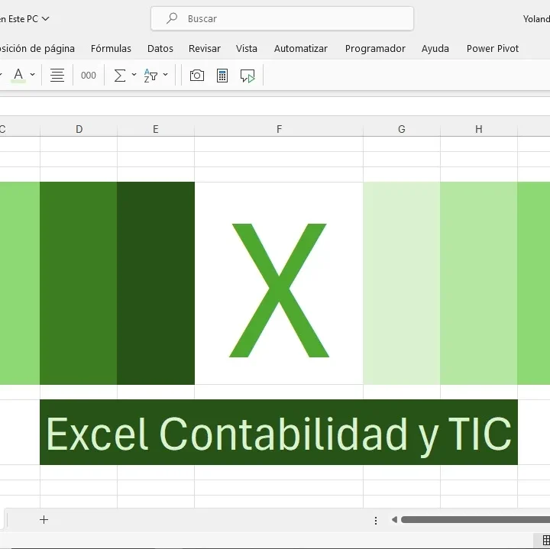Select the medium green cell in column D
The height and width of the screenshot is (549, 550).
click(79, 283)
